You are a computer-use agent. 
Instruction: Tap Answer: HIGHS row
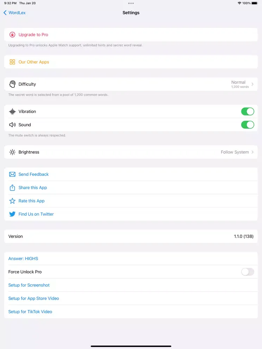131,259
